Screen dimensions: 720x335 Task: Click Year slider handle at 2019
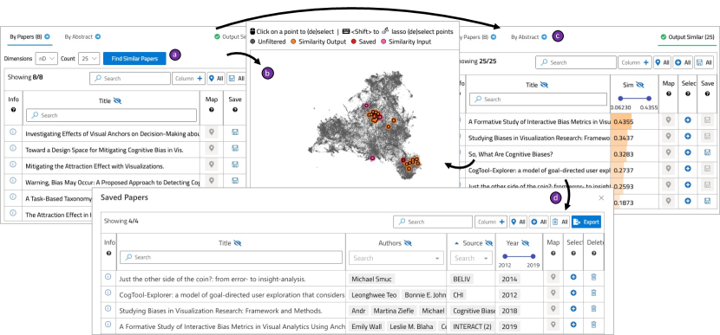click(533, 256)
